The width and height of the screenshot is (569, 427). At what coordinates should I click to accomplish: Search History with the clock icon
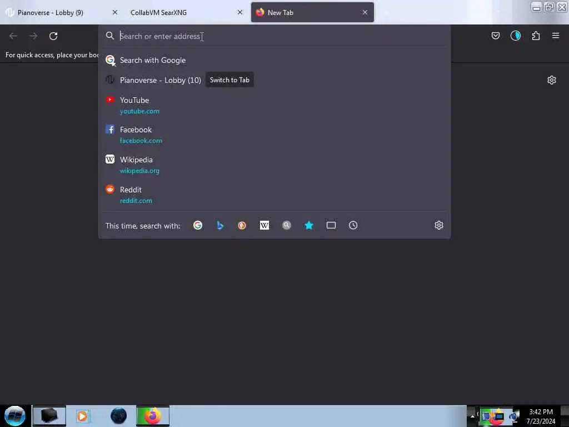353,226
